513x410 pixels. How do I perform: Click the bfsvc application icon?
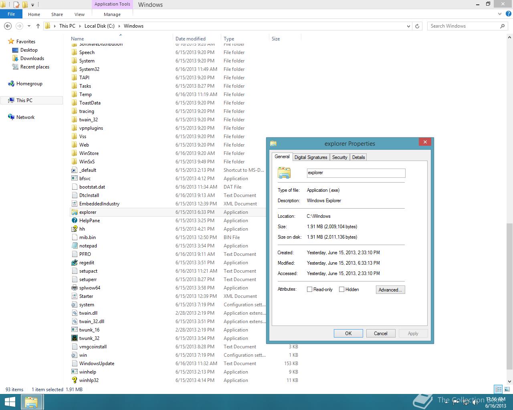click(x=74, y=179)
